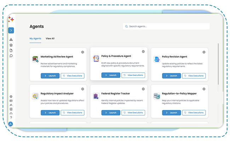
Task: Open settings gear on Policy & Procedure Agent
Action: (143, 51)
